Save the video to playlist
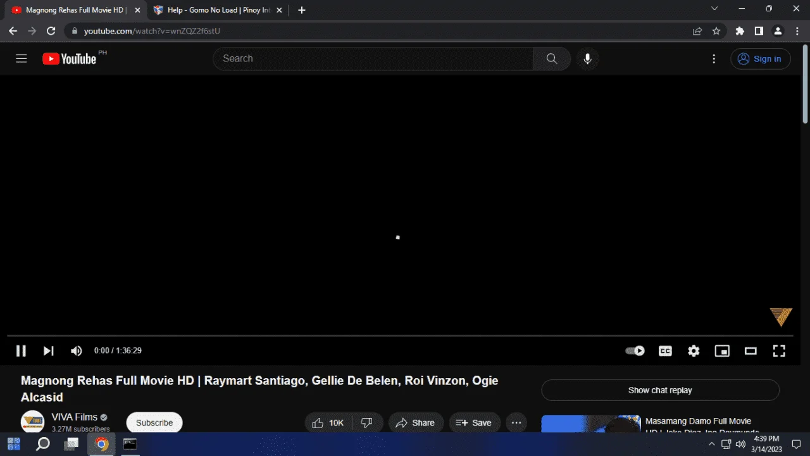 pos(475,423)
